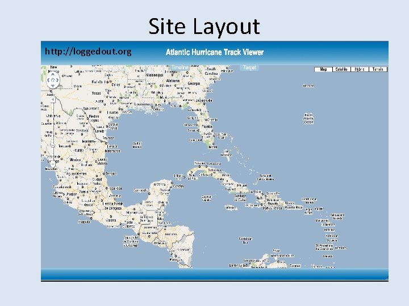Click the Caribbean Sea label

coord(245,240)
